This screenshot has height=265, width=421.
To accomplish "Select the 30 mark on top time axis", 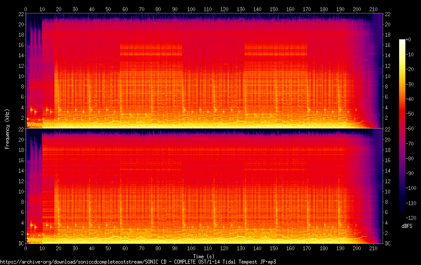I will coord(75,9).
